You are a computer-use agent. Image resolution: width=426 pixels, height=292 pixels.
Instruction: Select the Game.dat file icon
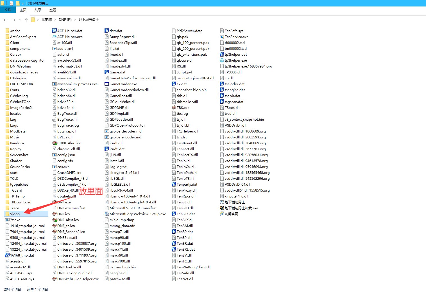coord(107,72)
